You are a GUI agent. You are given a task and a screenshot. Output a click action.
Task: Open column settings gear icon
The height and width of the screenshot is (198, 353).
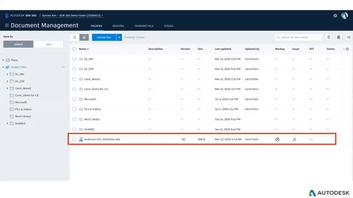pos(347,49)
